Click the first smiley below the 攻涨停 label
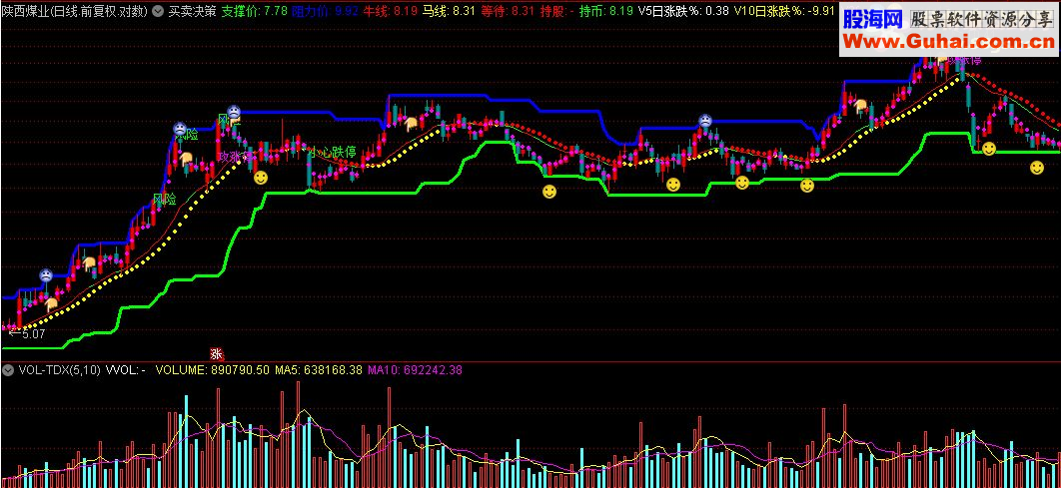The height and width of the screenshot is (488, 1061). coord(261,178)
